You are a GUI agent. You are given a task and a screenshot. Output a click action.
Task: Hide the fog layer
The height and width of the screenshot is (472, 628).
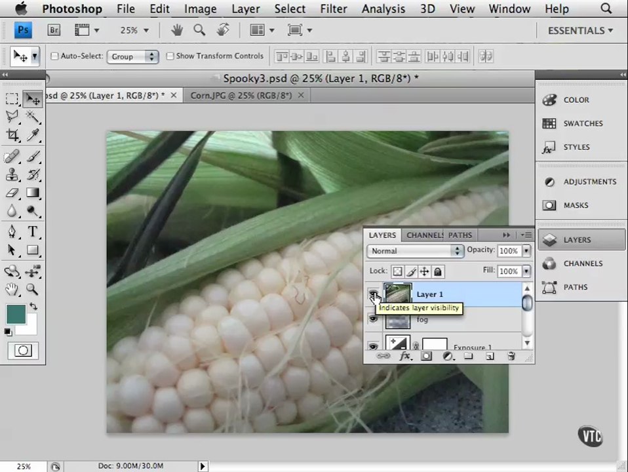click(373, 319)
